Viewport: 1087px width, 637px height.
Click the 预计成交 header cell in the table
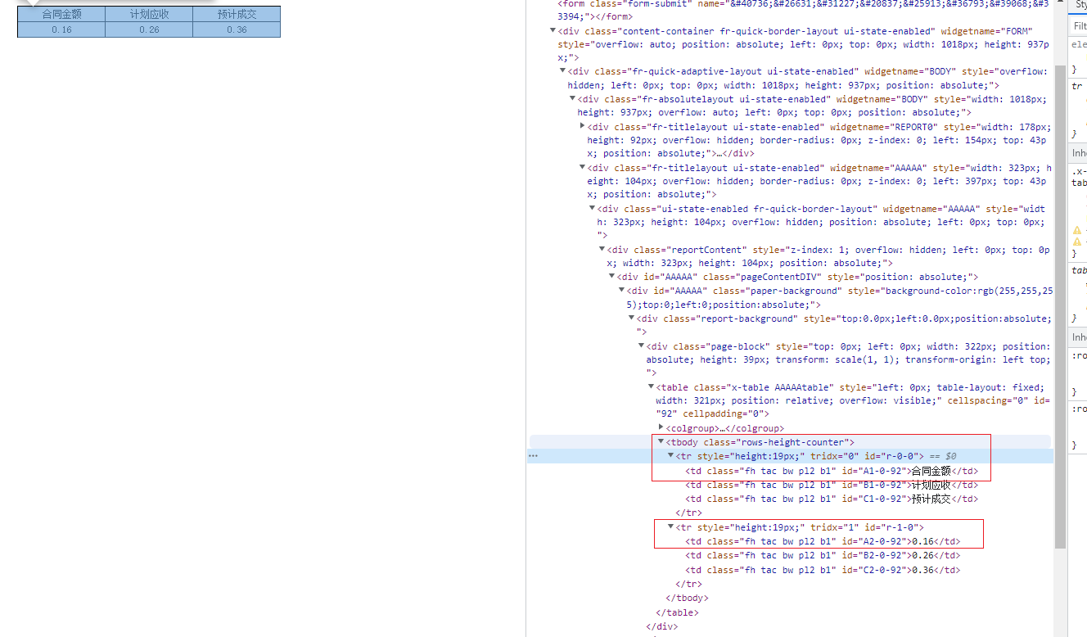[x=237, y=14]
